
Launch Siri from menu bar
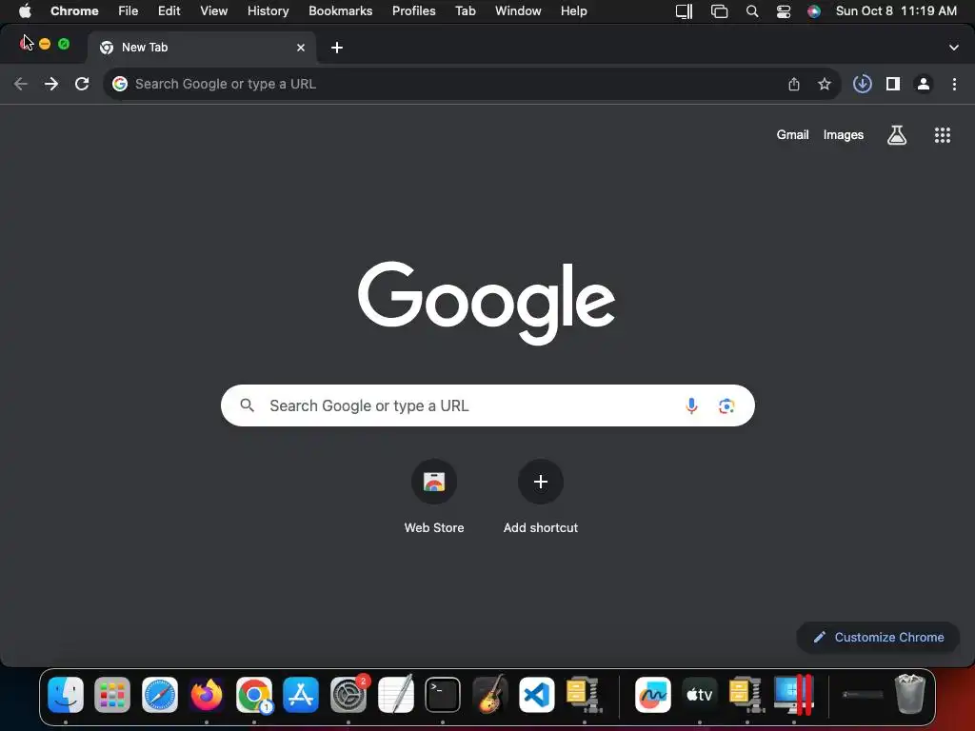(813, 11)
